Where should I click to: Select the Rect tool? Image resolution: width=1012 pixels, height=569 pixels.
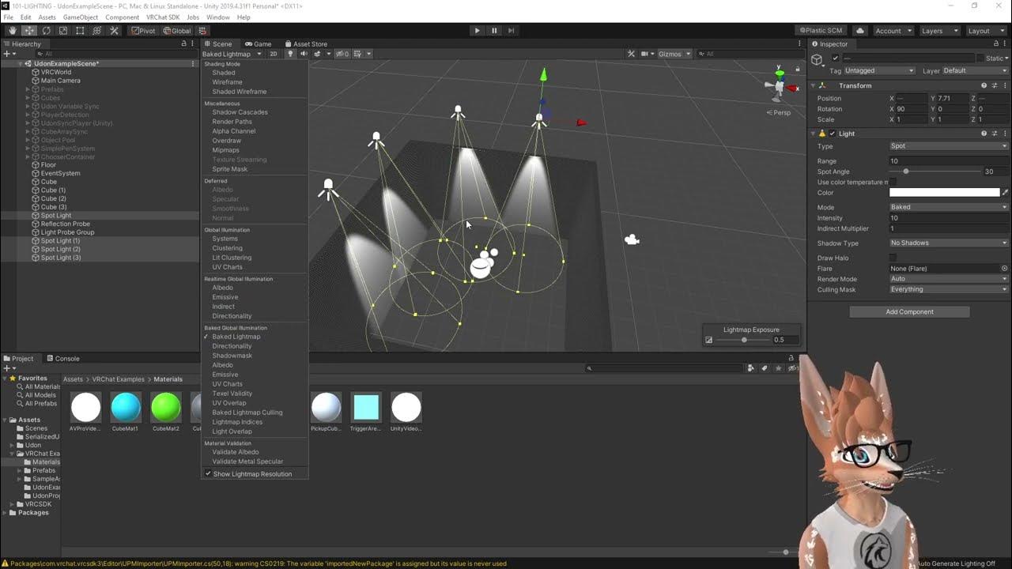[x=80, y=31]
